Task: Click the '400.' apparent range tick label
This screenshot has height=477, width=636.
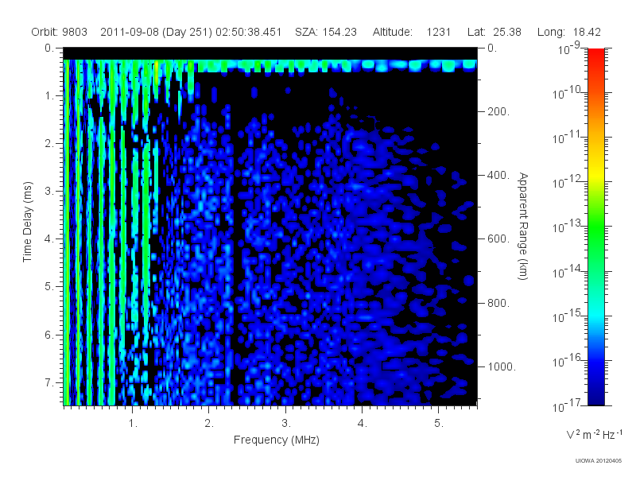Action: (498, 175)
